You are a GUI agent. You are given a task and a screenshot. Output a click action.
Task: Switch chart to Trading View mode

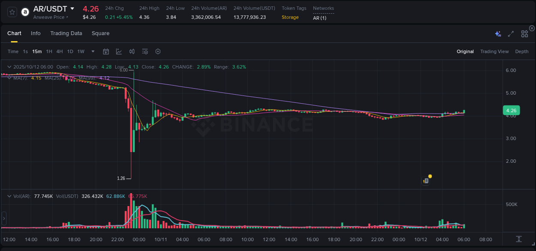pyautogui.click(x=494, y=51)
